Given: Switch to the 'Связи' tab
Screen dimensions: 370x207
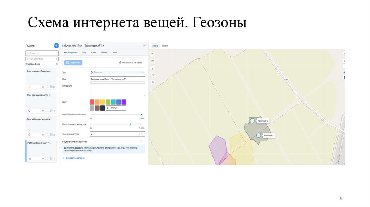Looking at the screenshot, I should [115, 53].
